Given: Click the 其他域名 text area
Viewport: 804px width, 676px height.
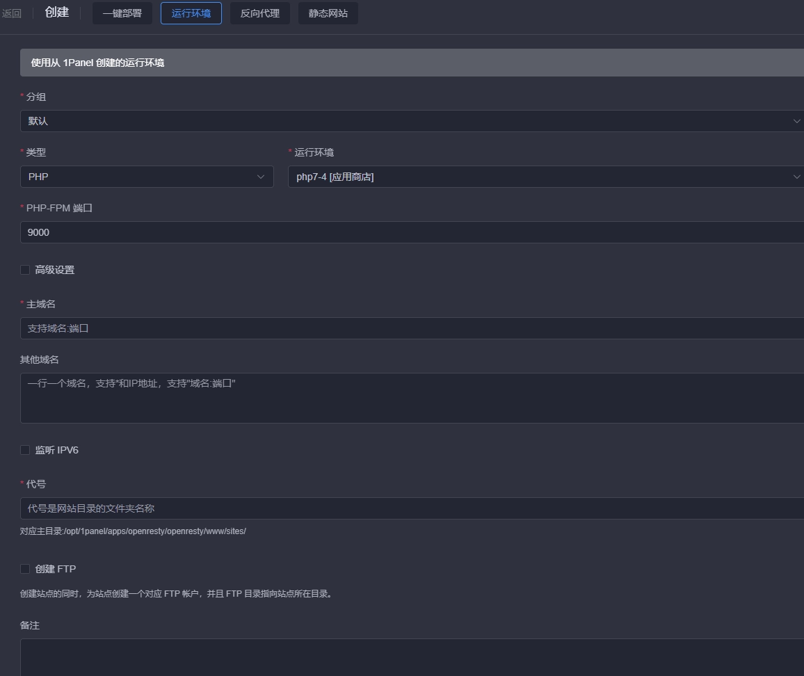Looking at the screenshot, I should tap(410, 398).
